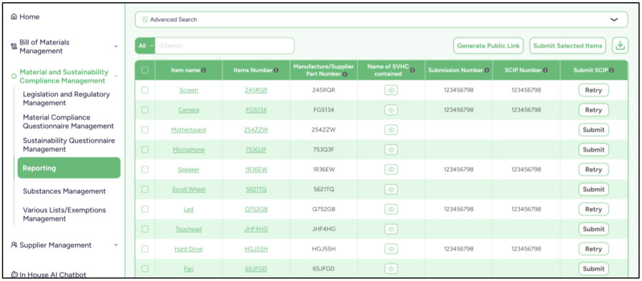Screen dimensions: 642x281
Task: Check the Speaker row checkbox
Action: tap(145, 169)
